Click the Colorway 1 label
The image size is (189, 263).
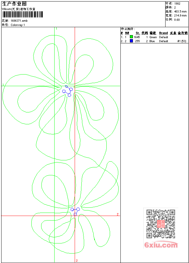(18, 25)
